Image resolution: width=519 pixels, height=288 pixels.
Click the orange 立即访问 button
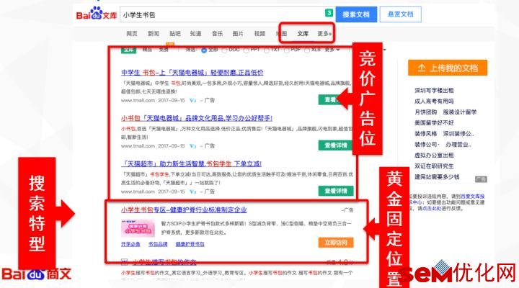pyautogui.click(x=336, y=243)
